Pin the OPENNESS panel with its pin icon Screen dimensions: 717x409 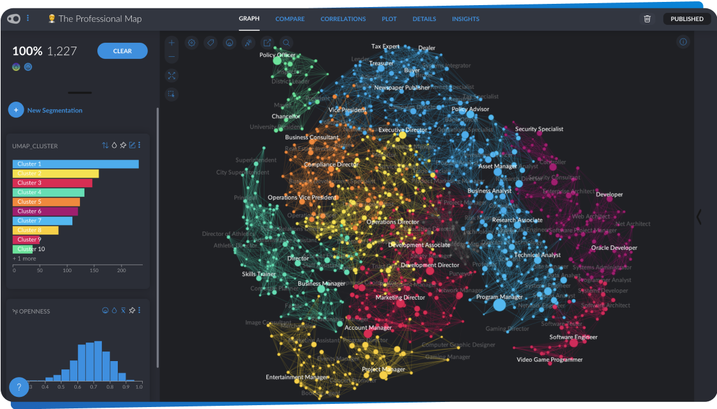[x=133, y=311]
